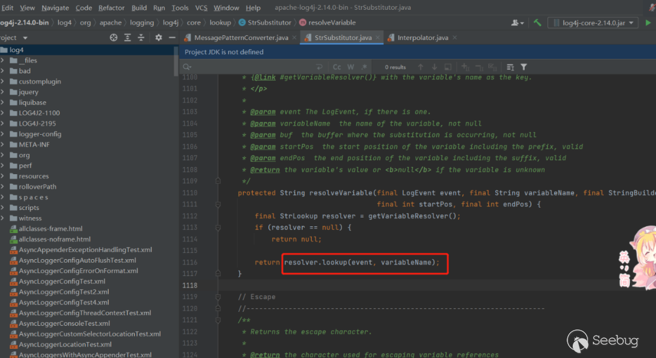
Task: Go to next search occurrence arrow
Action: [434, 67]
